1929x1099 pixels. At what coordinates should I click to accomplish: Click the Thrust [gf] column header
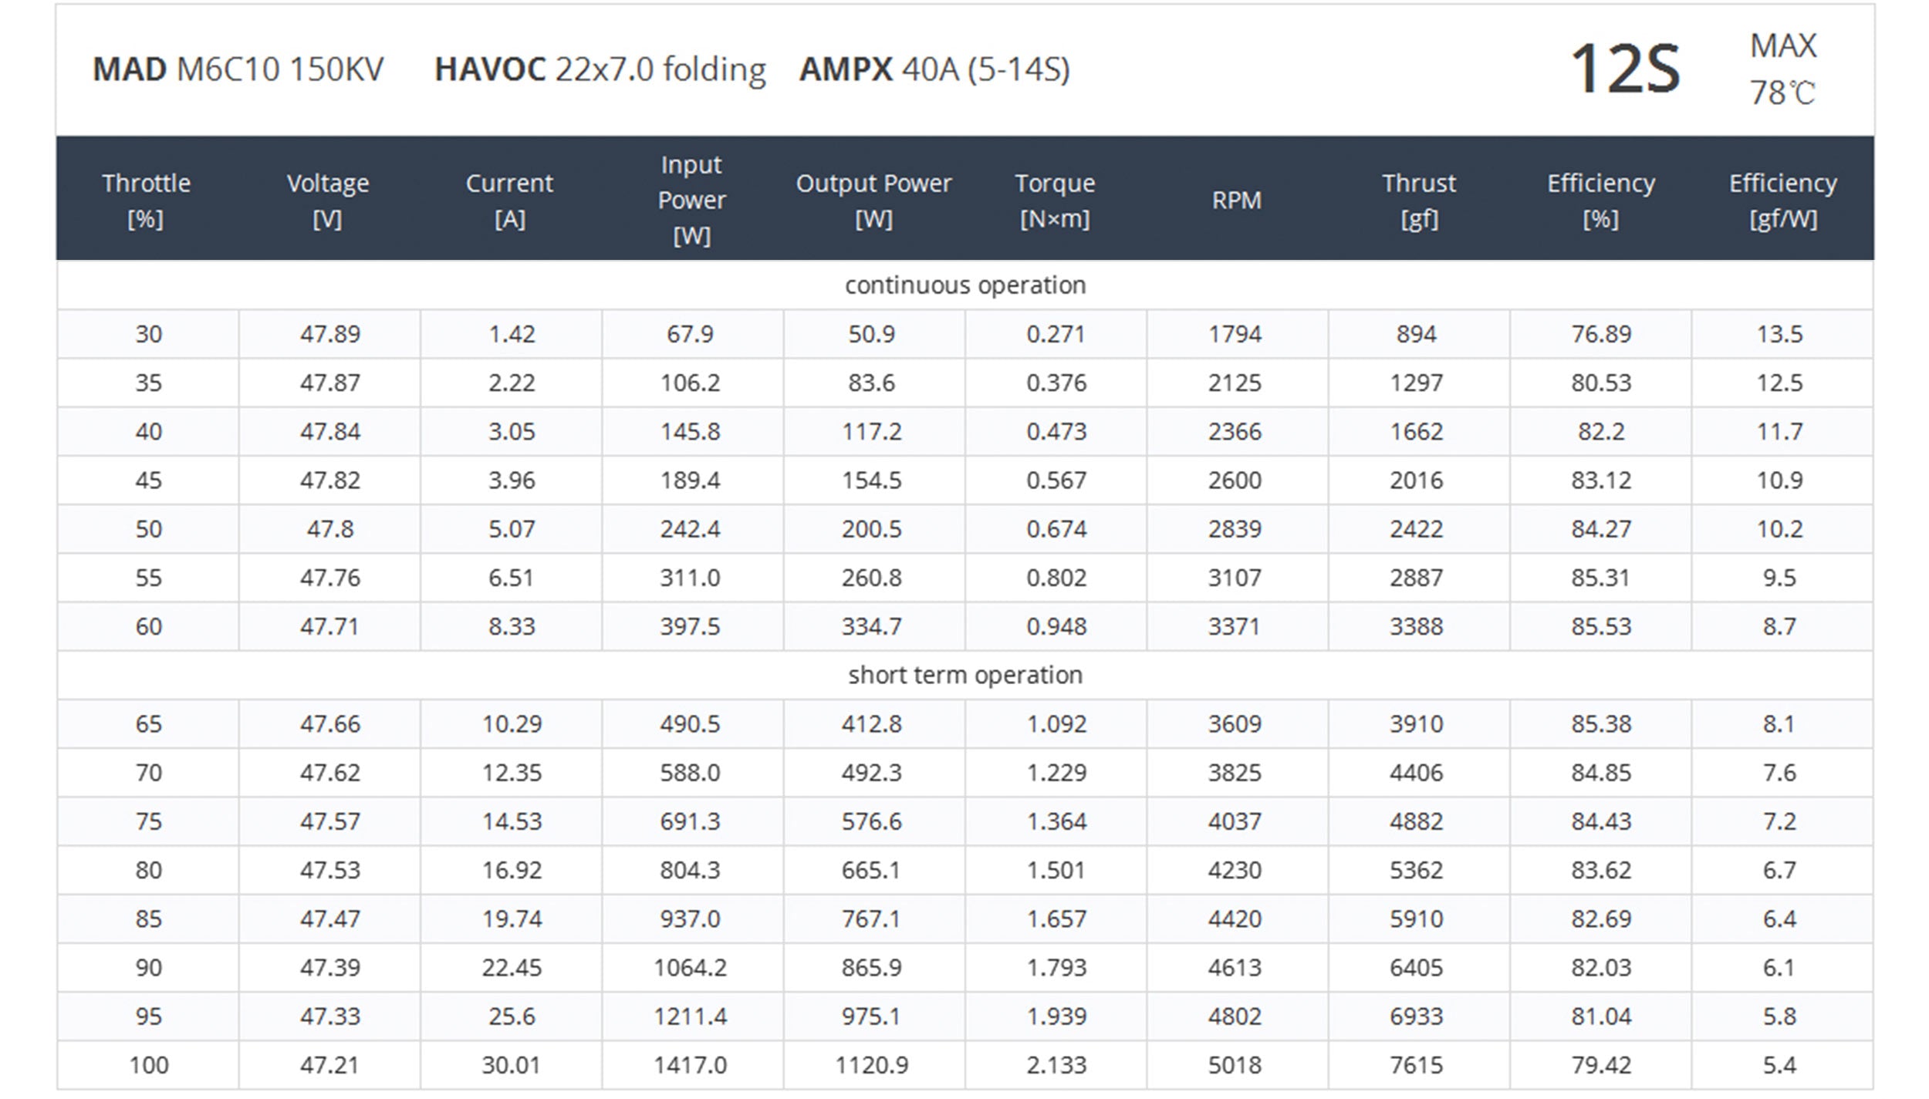pos(1418,201)
